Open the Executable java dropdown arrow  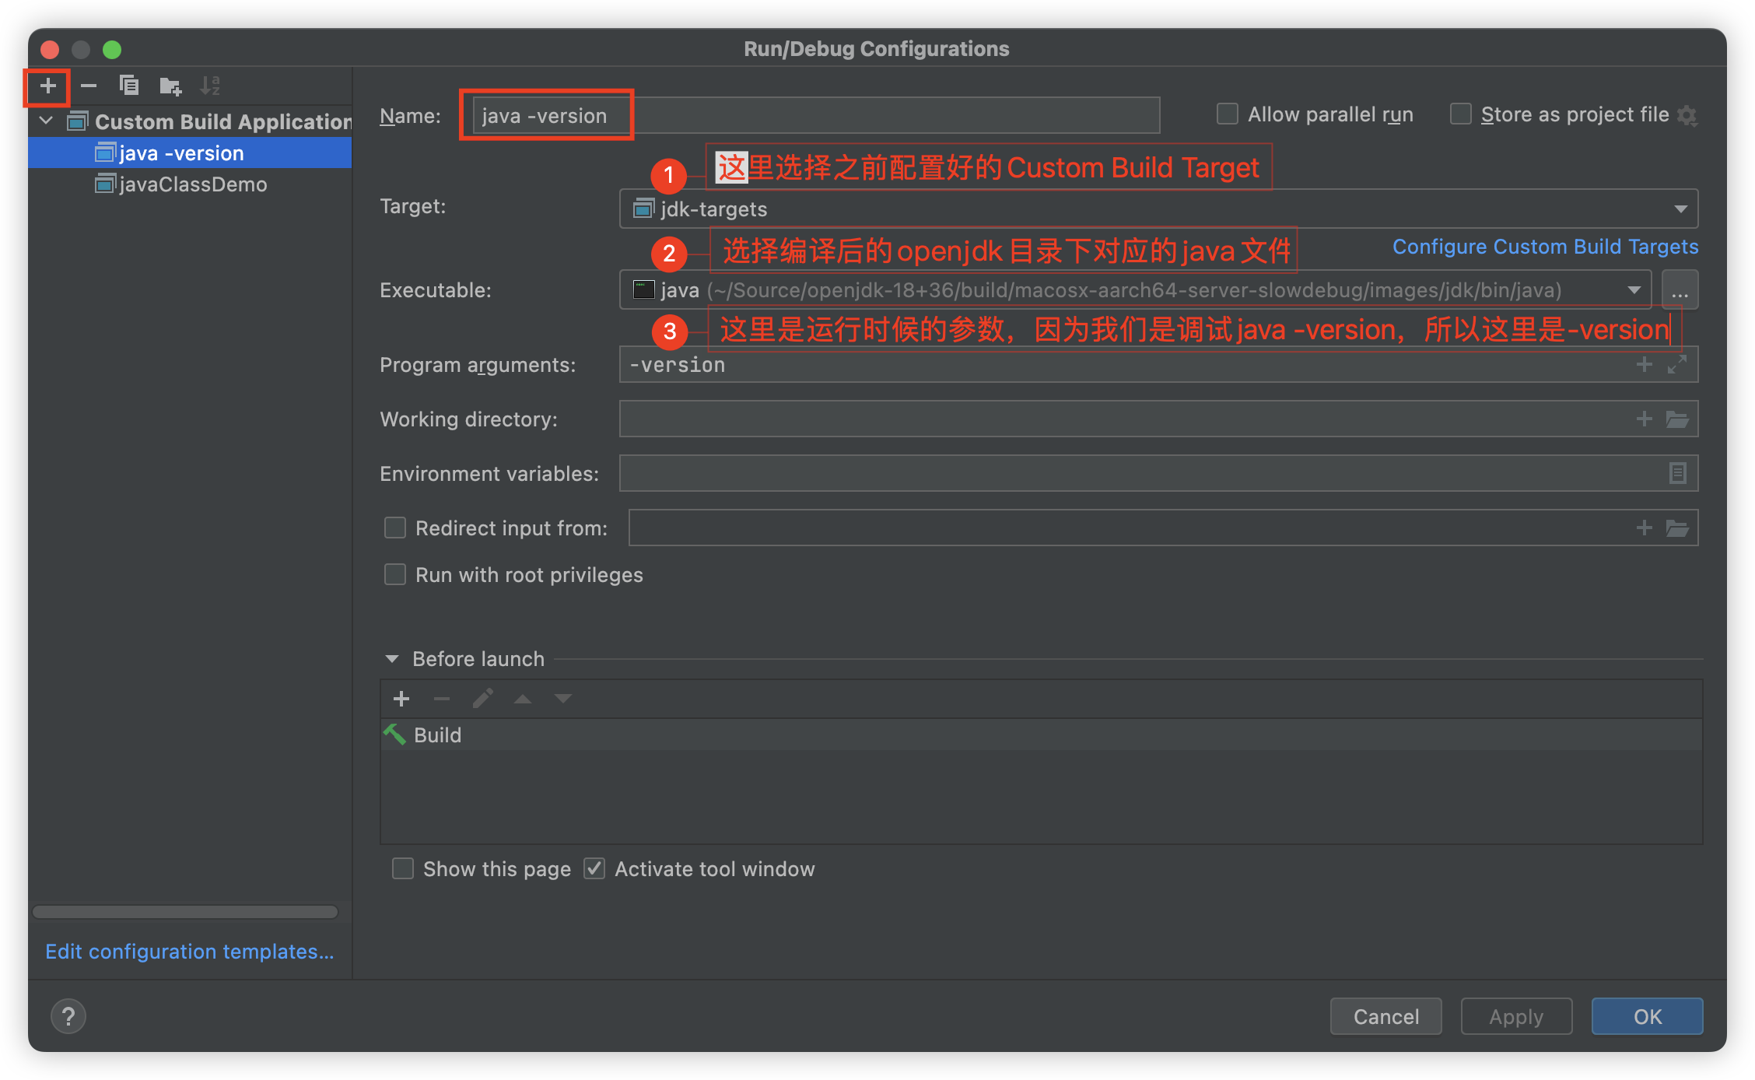pos(1634,290)
